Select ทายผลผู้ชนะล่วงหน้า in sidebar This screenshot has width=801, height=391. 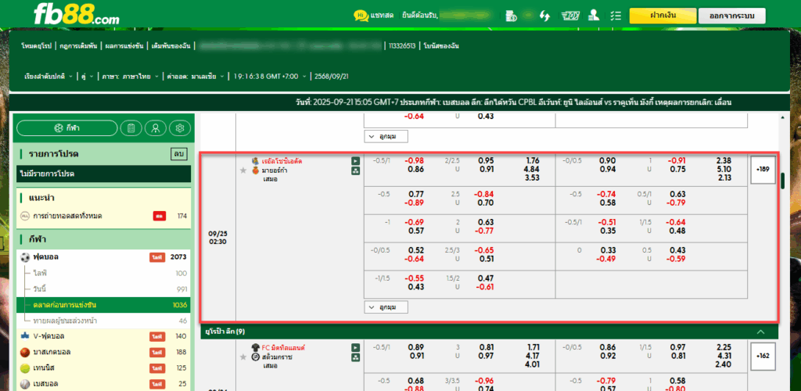[104, 321]
